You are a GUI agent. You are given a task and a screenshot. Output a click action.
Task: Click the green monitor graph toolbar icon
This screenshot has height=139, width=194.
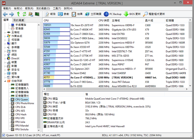(37, 14)
